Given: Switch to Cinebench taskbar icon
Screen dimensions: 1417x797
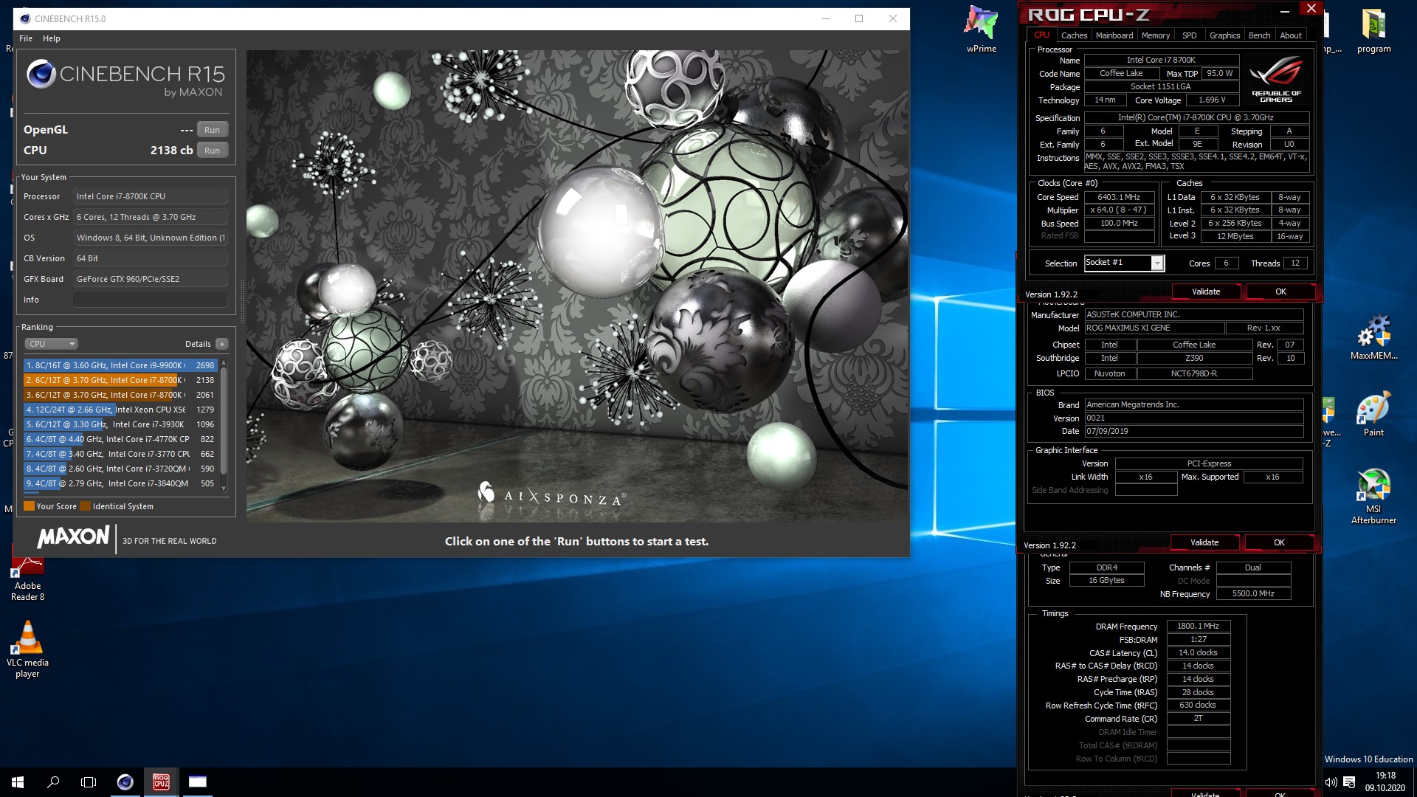Looking at the screenshot, I should click(125, 782).
